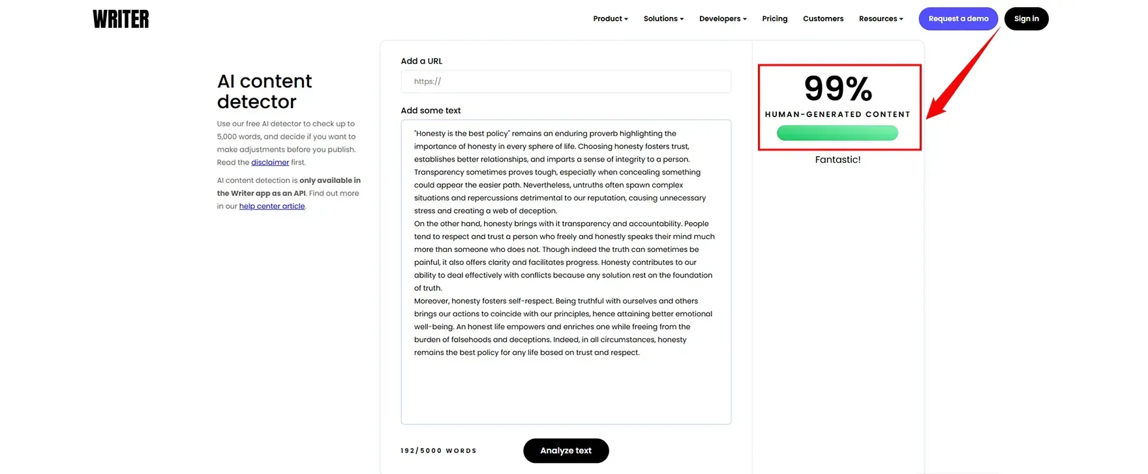Open the Developers dropdown menu

point(721,18)
